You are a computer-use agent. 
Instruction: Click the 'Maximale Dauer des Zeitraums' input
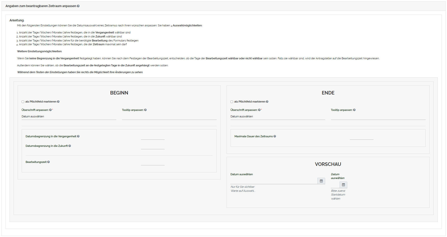point(361,137)
